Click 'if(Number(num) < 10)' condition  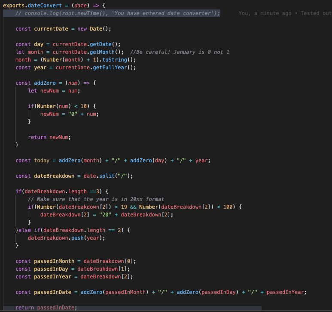click(59, 106)
